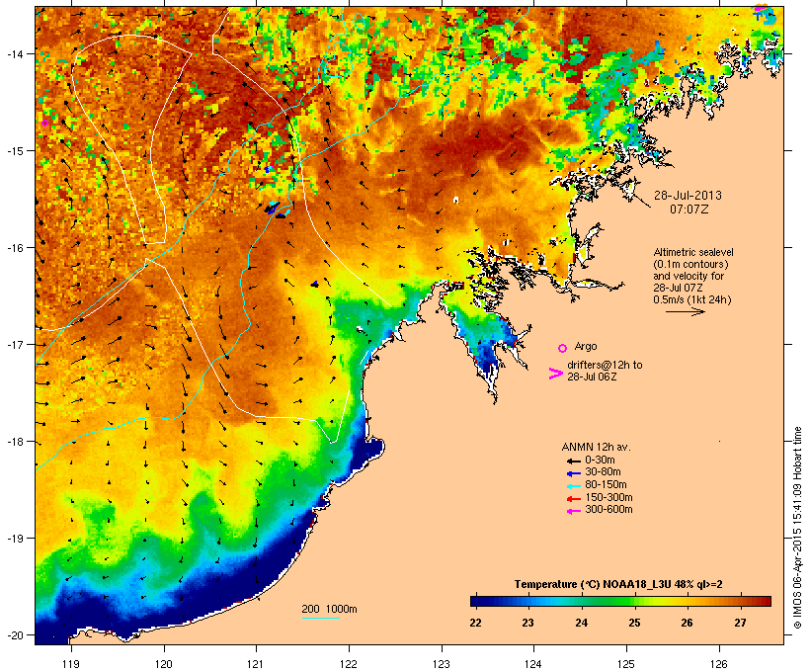The width and height of the screenshot is (810, 672).
Task: Click the 0-30m depth label
Action: point(600,461)
